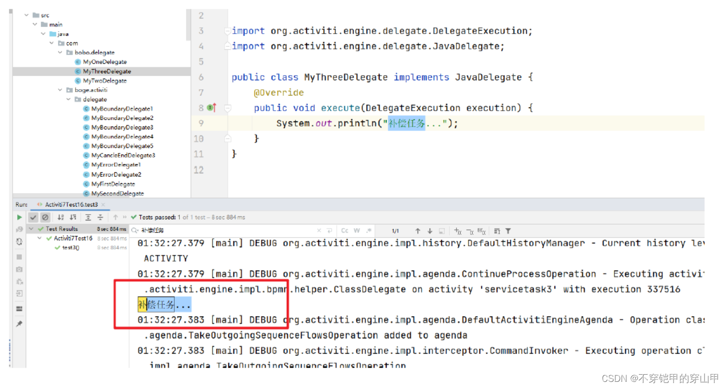This screenshot has width=726, height=388.
Task: Go to next search occurrence arrow
Action: (430, 231)
